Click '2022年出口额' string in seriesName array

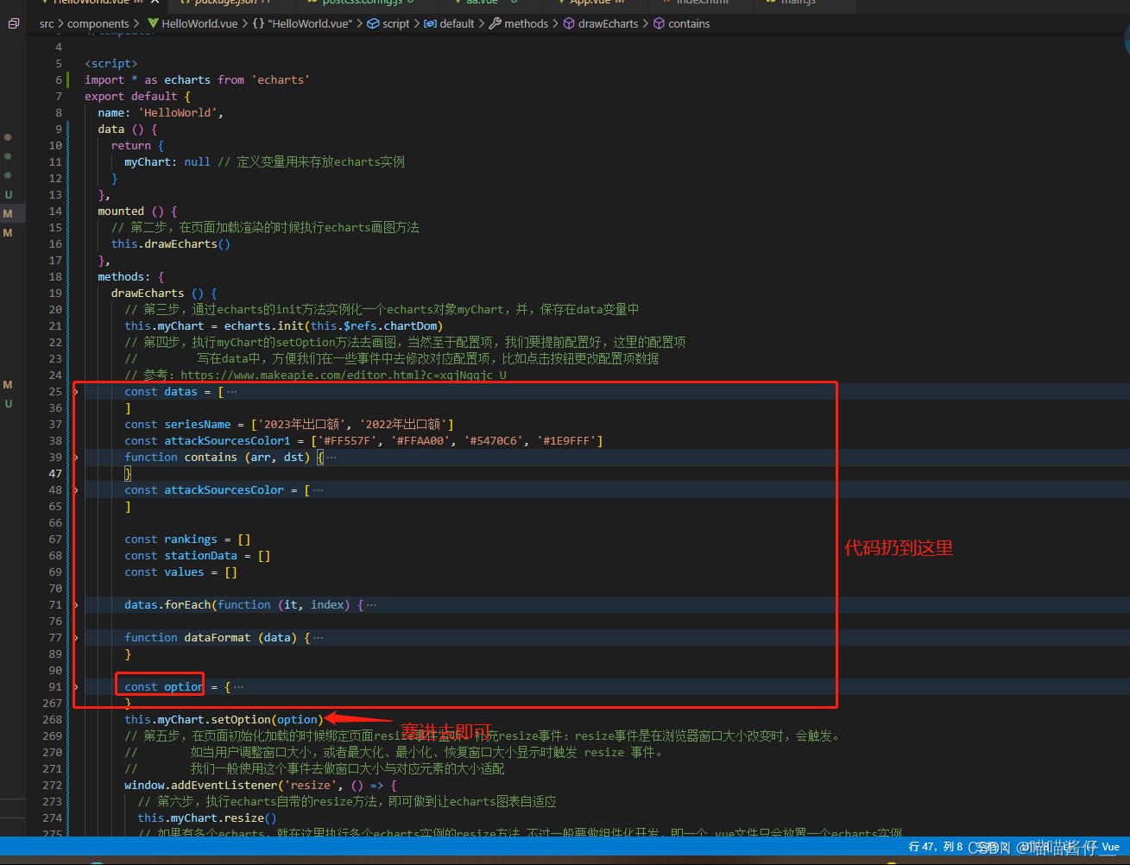403,425
